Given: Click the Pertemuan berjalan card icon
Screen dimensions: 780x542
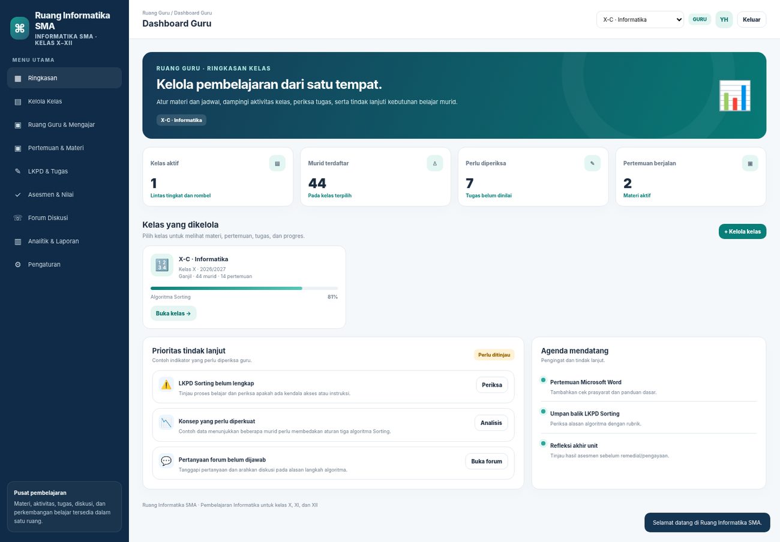Looking at the screenshot, I should coord(750,163).
